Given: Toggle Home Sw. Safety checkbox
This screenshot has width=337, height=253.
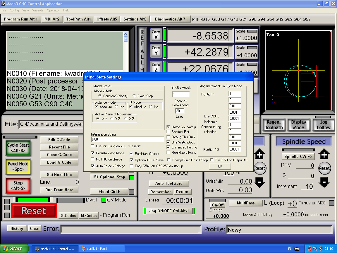Looking at the screenshot, I should [168, 127].
